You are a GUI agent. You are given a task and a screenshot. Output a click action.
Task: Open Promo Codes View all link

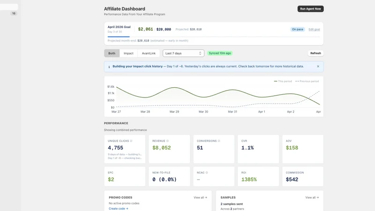point(200,197)
